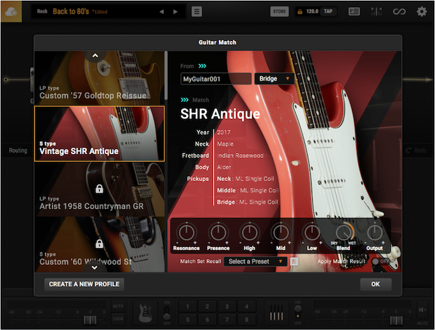Open the match preset list icon
435x330 pixels.
294,262
